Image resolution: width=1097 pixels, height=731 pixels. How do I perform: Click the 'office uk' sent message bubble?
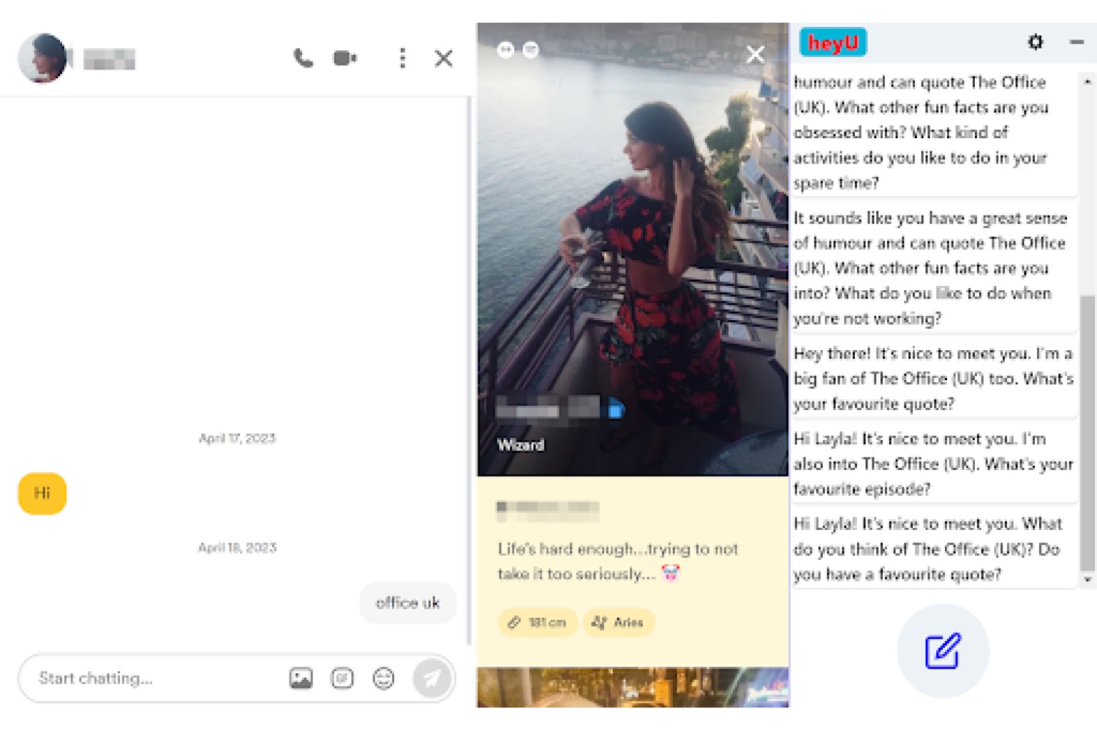407,603
